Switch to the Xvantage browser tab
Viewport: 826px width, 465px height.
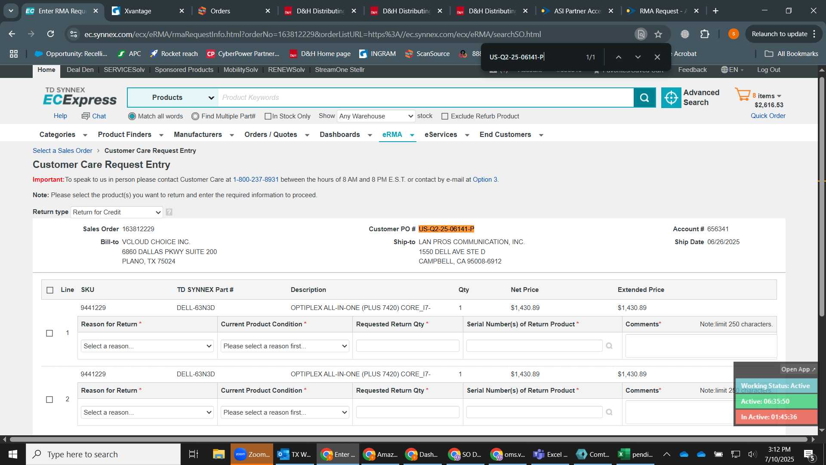[148, 11]
